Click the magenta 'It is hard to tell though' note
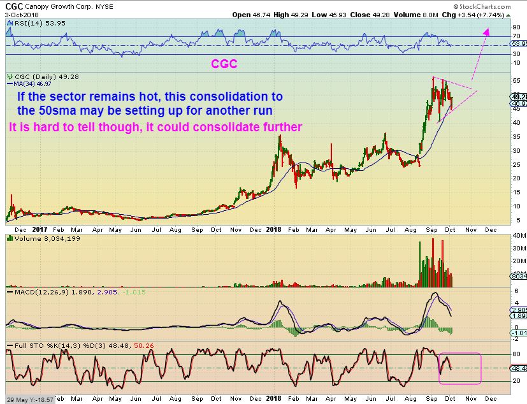Viewport: 527px width, 404px height. [x=155, y=127]
